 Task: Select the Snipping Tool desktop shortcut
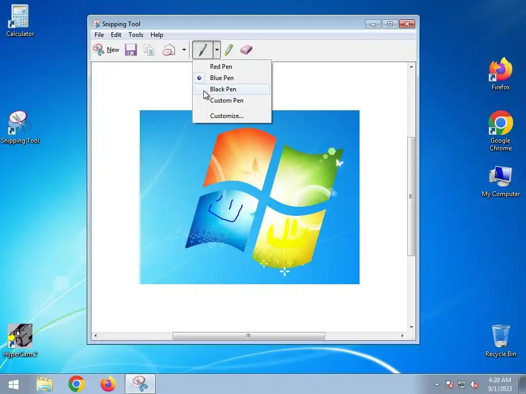point(20,128)
